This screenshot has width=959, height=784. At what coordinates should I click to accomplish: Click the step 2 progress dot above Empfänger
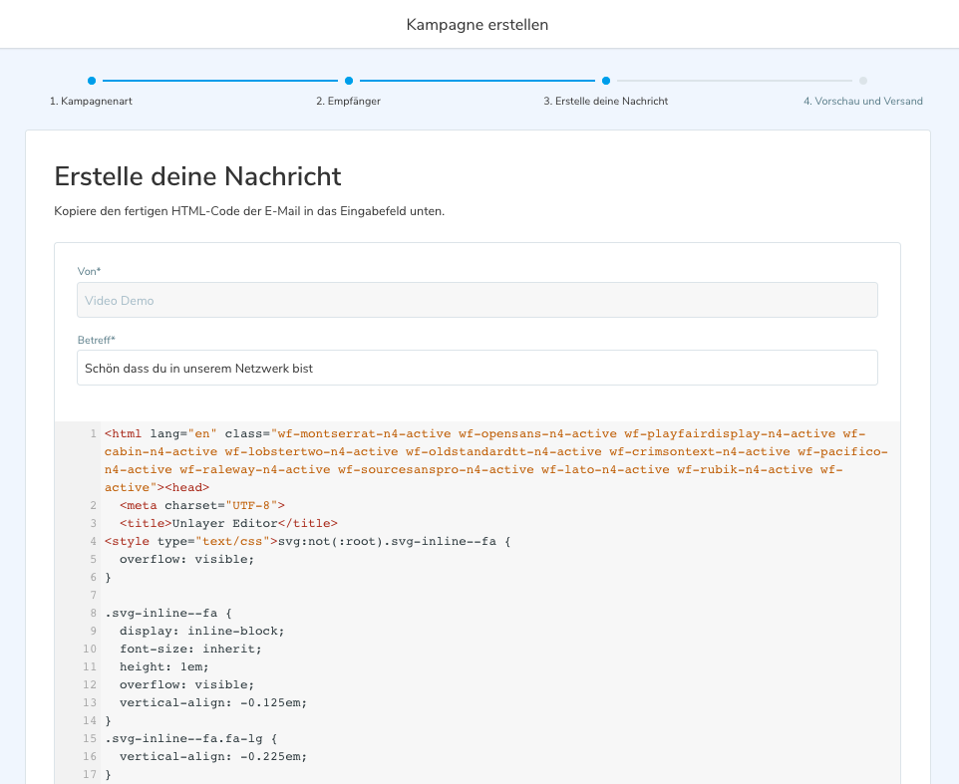(349, 81)
